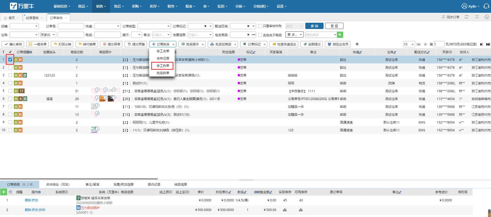Screen dimensions: 491x217
Task: Click the page number input field
Action: click(439, 44)
